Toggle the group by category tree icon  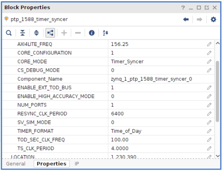click(50, 33)
